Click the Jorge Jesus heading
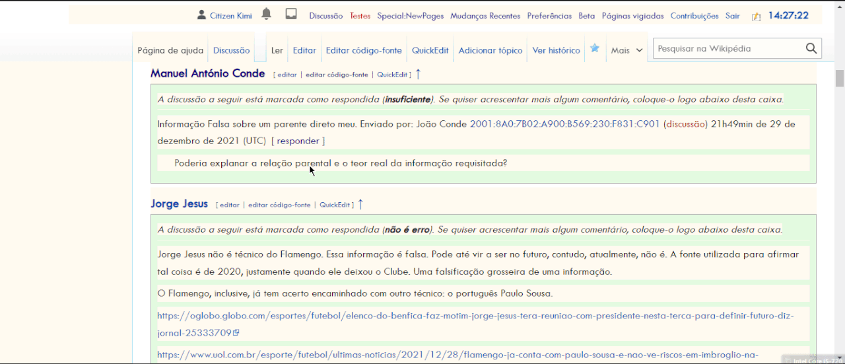 pos(179,203)
